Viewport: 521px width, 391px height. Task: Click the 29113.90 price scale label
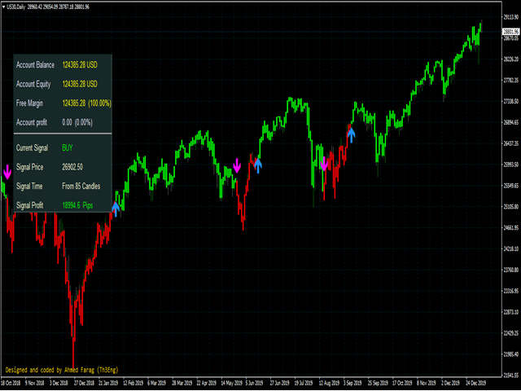(x=510, y=16)
